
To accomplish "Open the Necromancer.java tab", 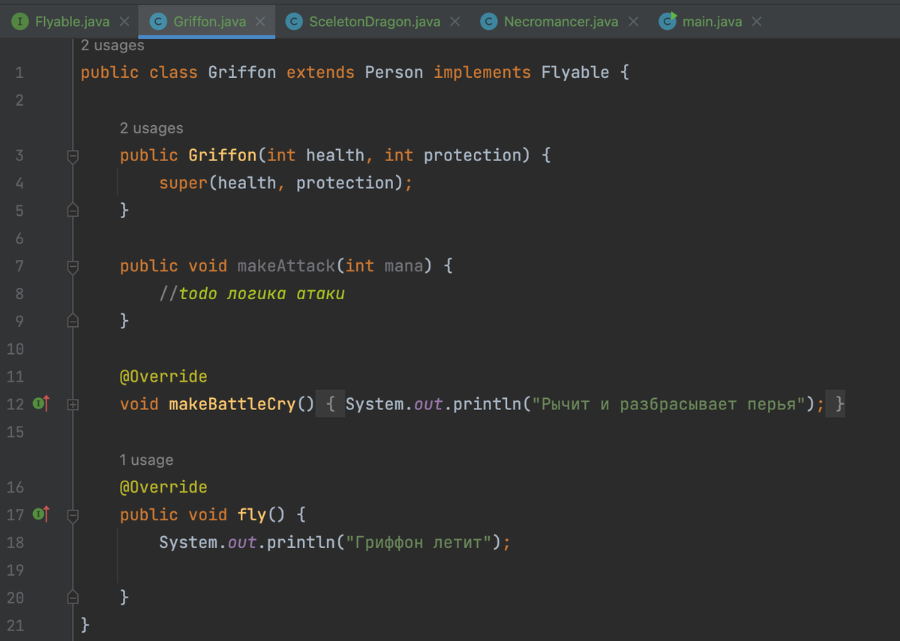I will coord(561,22).
